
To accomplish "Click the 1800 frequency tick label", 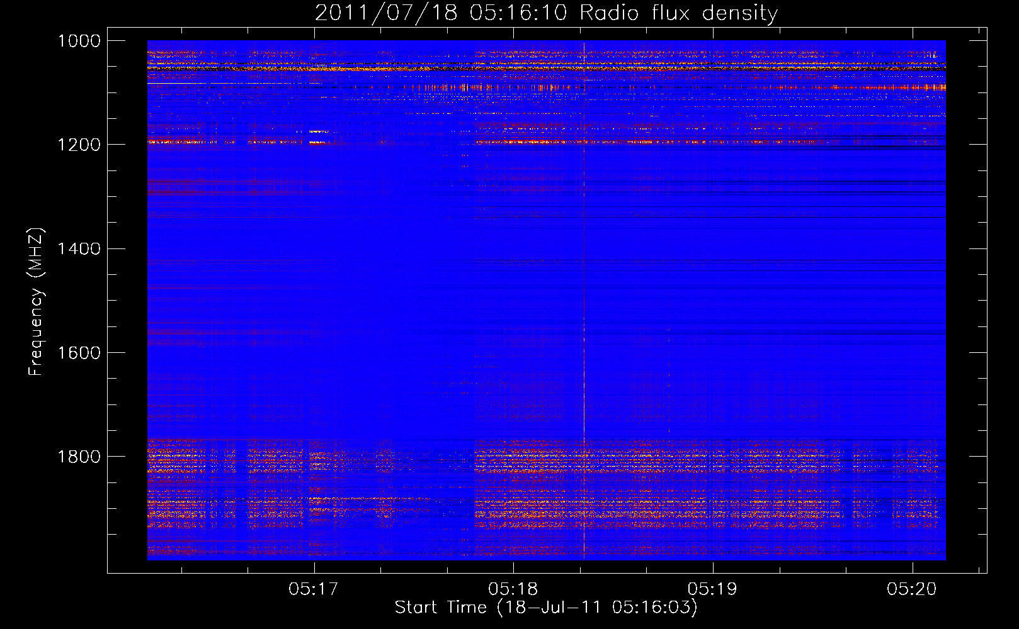I will pos(79,457).
